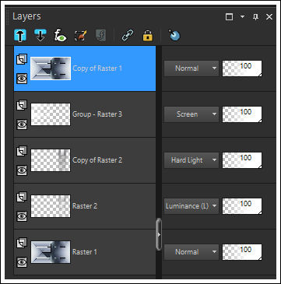Select the Raster 2 layer thumbnail

click(x=51, y=206)
